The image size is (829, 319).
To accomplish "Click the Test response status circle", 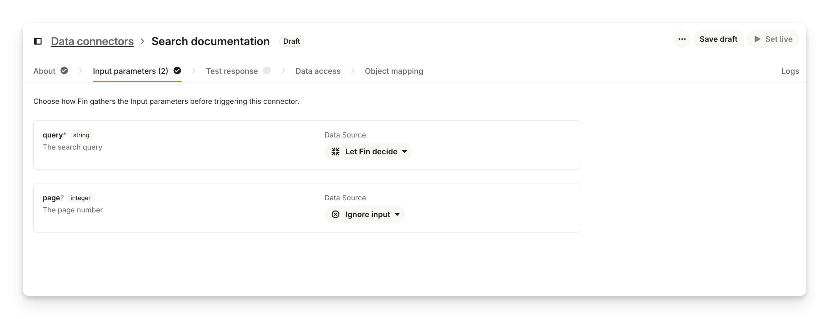I will click(267, 71).
